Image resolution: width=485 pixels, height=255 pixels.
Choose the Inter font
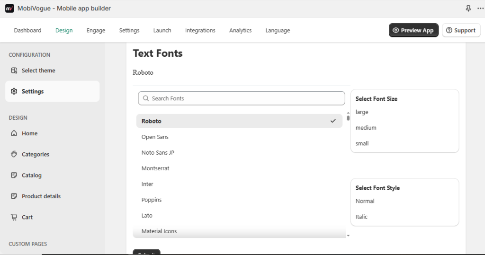(239, 184)
